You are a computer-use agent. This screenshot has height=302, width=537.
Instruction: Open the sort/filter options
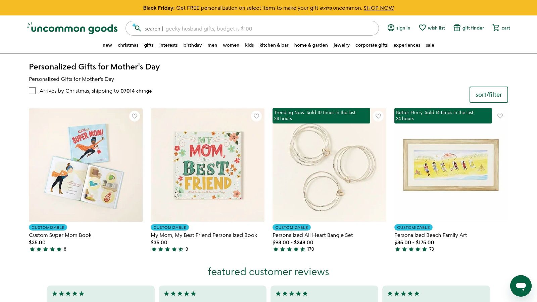click(488, 95)
